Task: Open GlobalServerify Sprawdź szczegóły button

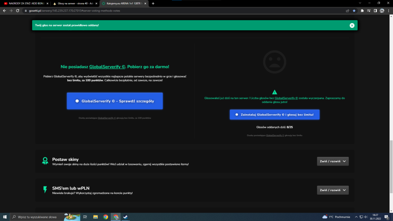Action: coord(115,101)
